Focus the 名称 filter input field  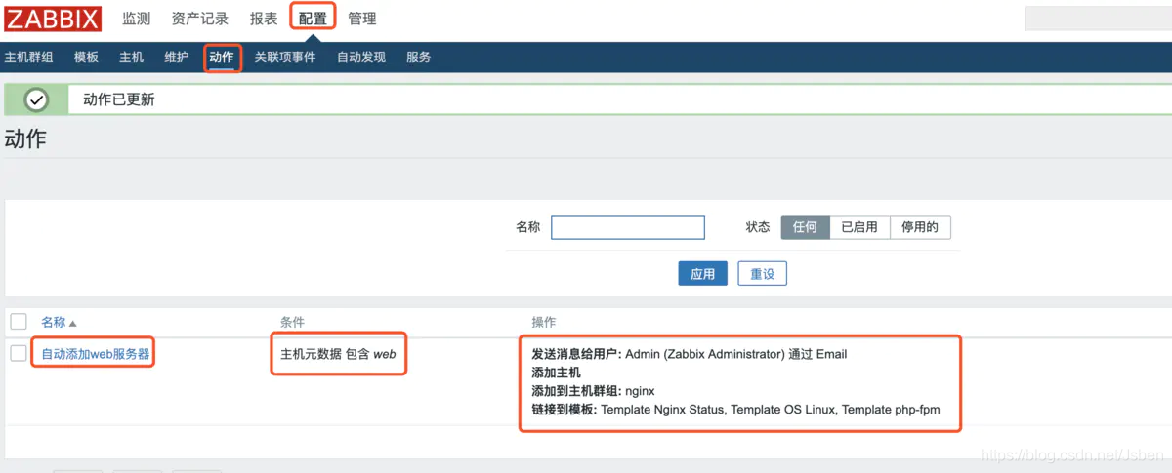(628, 227)
